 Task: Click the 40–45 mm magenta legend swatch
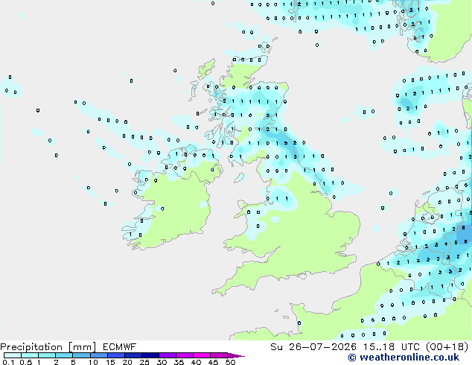[202, 355]
